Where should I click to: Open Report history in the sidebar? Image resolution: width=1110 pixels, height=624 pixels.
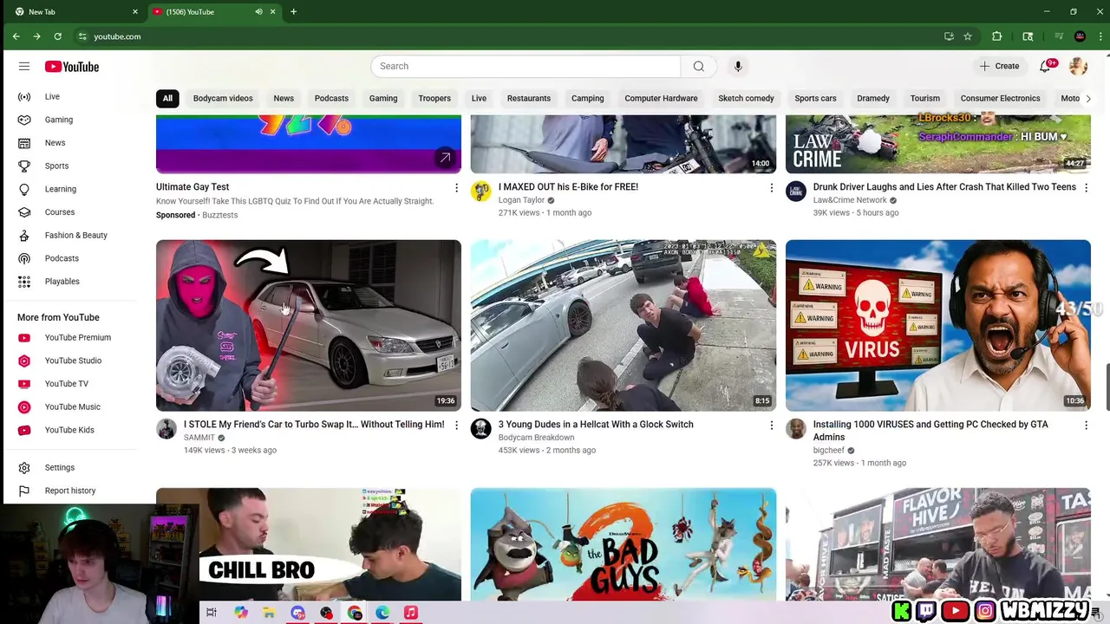[x=72, y=491]
